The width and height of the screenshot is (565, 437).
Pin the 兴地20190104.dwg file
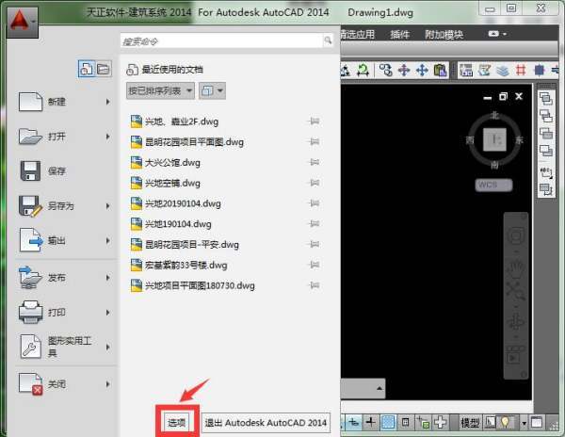pyautogui.click(x=315, y=203)
